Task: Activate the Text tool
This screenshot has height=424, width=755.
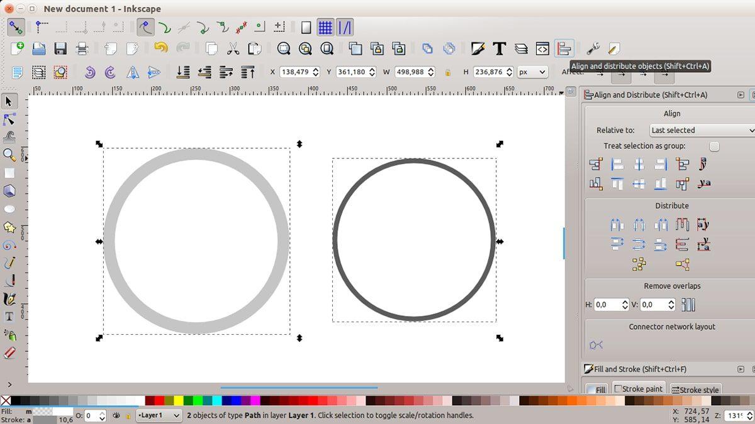Action: coord(9,316)
